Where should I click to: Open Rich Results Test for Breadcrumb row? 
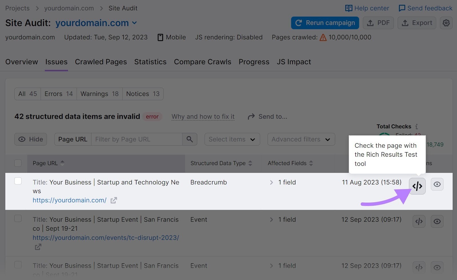click(417, 186)
